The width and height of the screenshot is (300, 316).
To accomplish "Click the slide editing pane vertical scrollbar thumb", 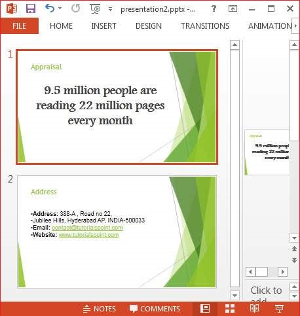I will click(294, 96).
